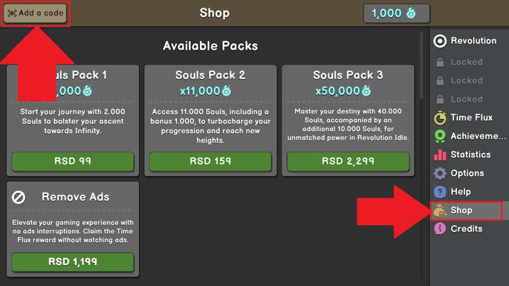Click the Remove Ads prohibition symbol
The width and height of the screenshot is (509, 286).
(18, 197)
